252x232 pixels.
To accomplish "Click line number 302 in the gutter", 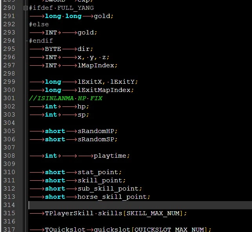I will point(9,106).
